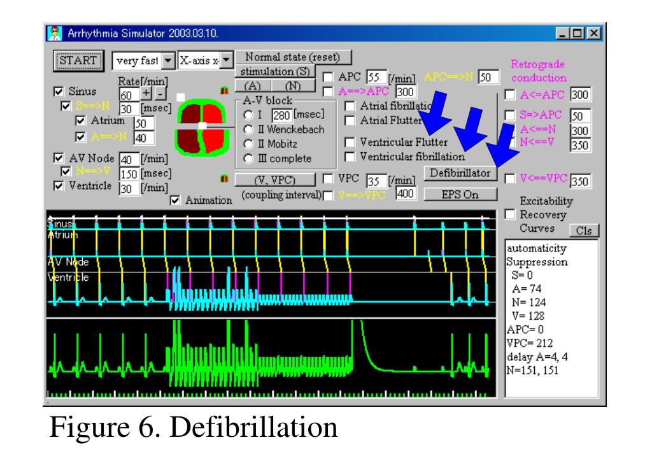Enable retrograde S=>APC checkbox

point(510,115)
